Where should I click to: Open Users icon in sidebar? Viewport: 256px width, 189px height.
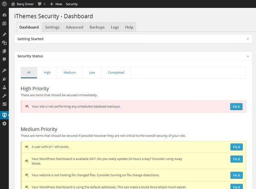[4, 87]
